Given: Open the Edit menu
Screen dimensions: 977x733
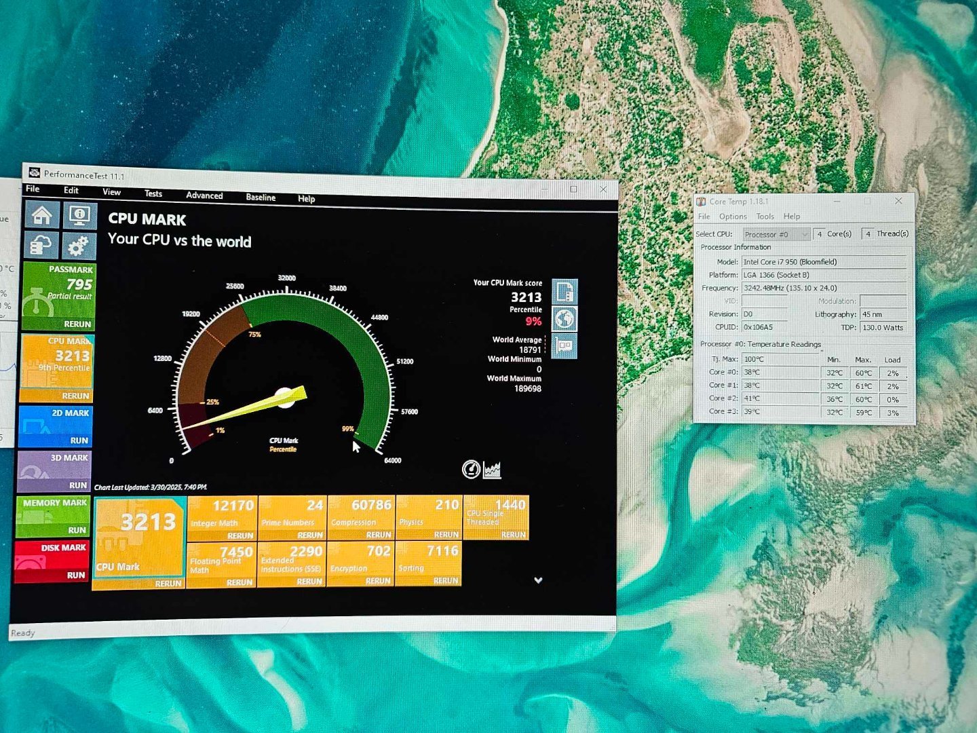Looking at the screenshot, I should point(71,191).
